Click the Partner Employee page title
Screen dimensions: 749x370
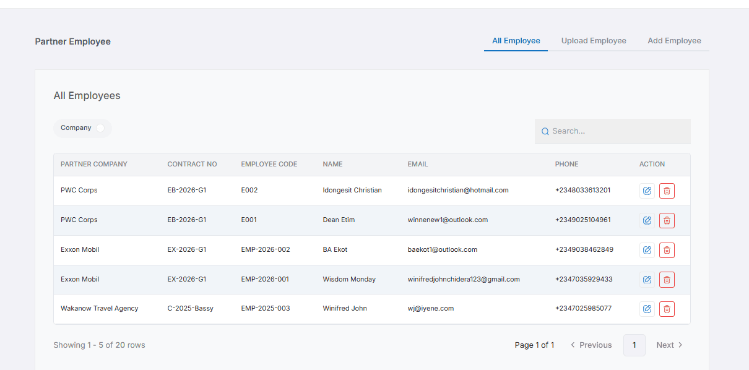73,41
